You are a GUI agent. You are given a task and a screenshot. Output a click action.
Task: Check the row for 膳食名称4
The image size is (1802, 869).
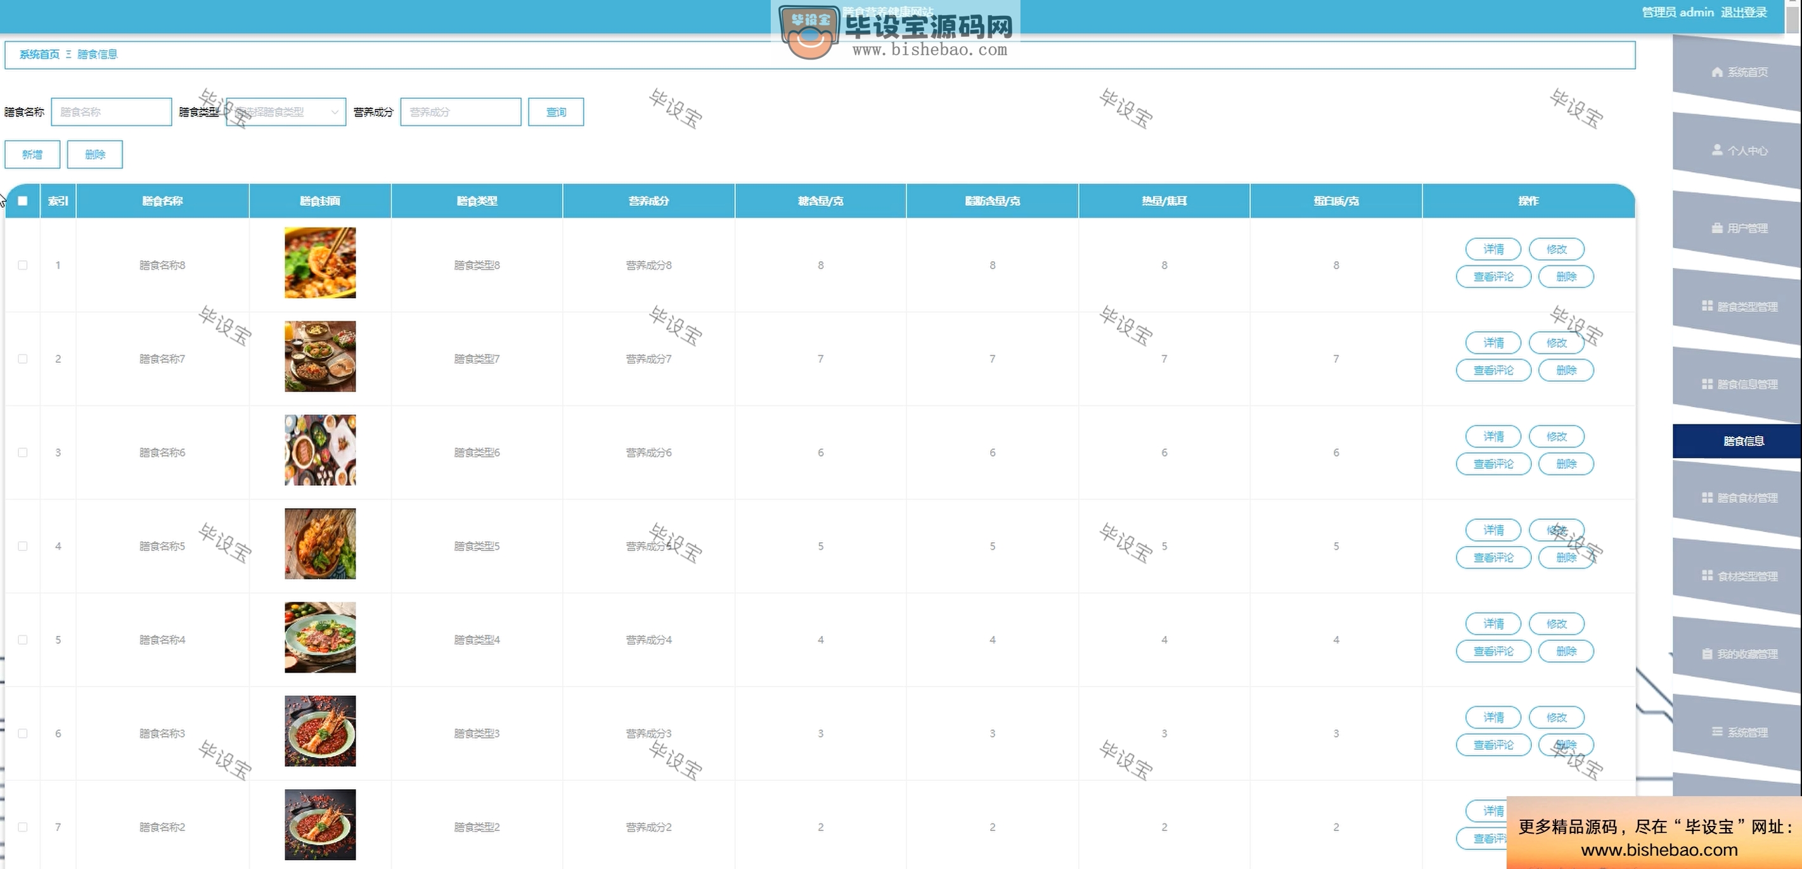[x=22, y=640]
